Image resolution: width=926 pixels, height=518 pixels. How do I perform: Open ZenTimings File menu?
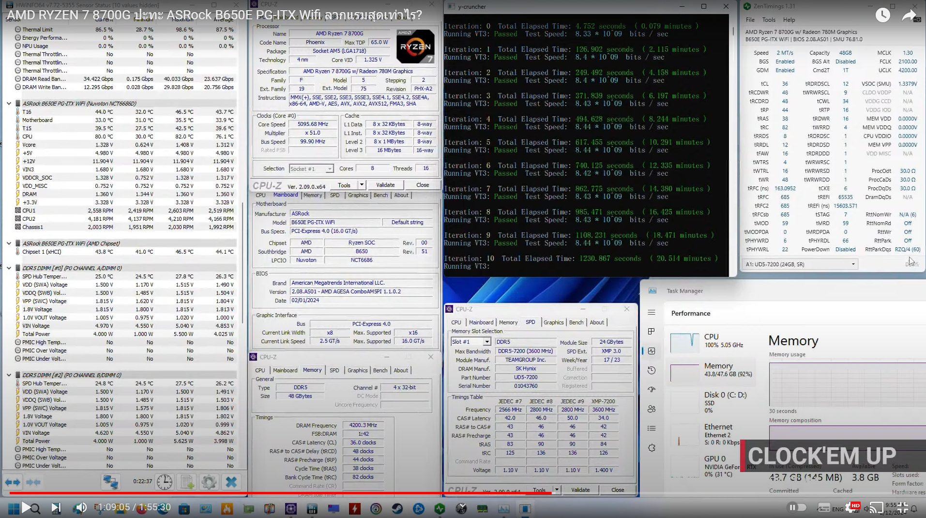coord(750,20)
